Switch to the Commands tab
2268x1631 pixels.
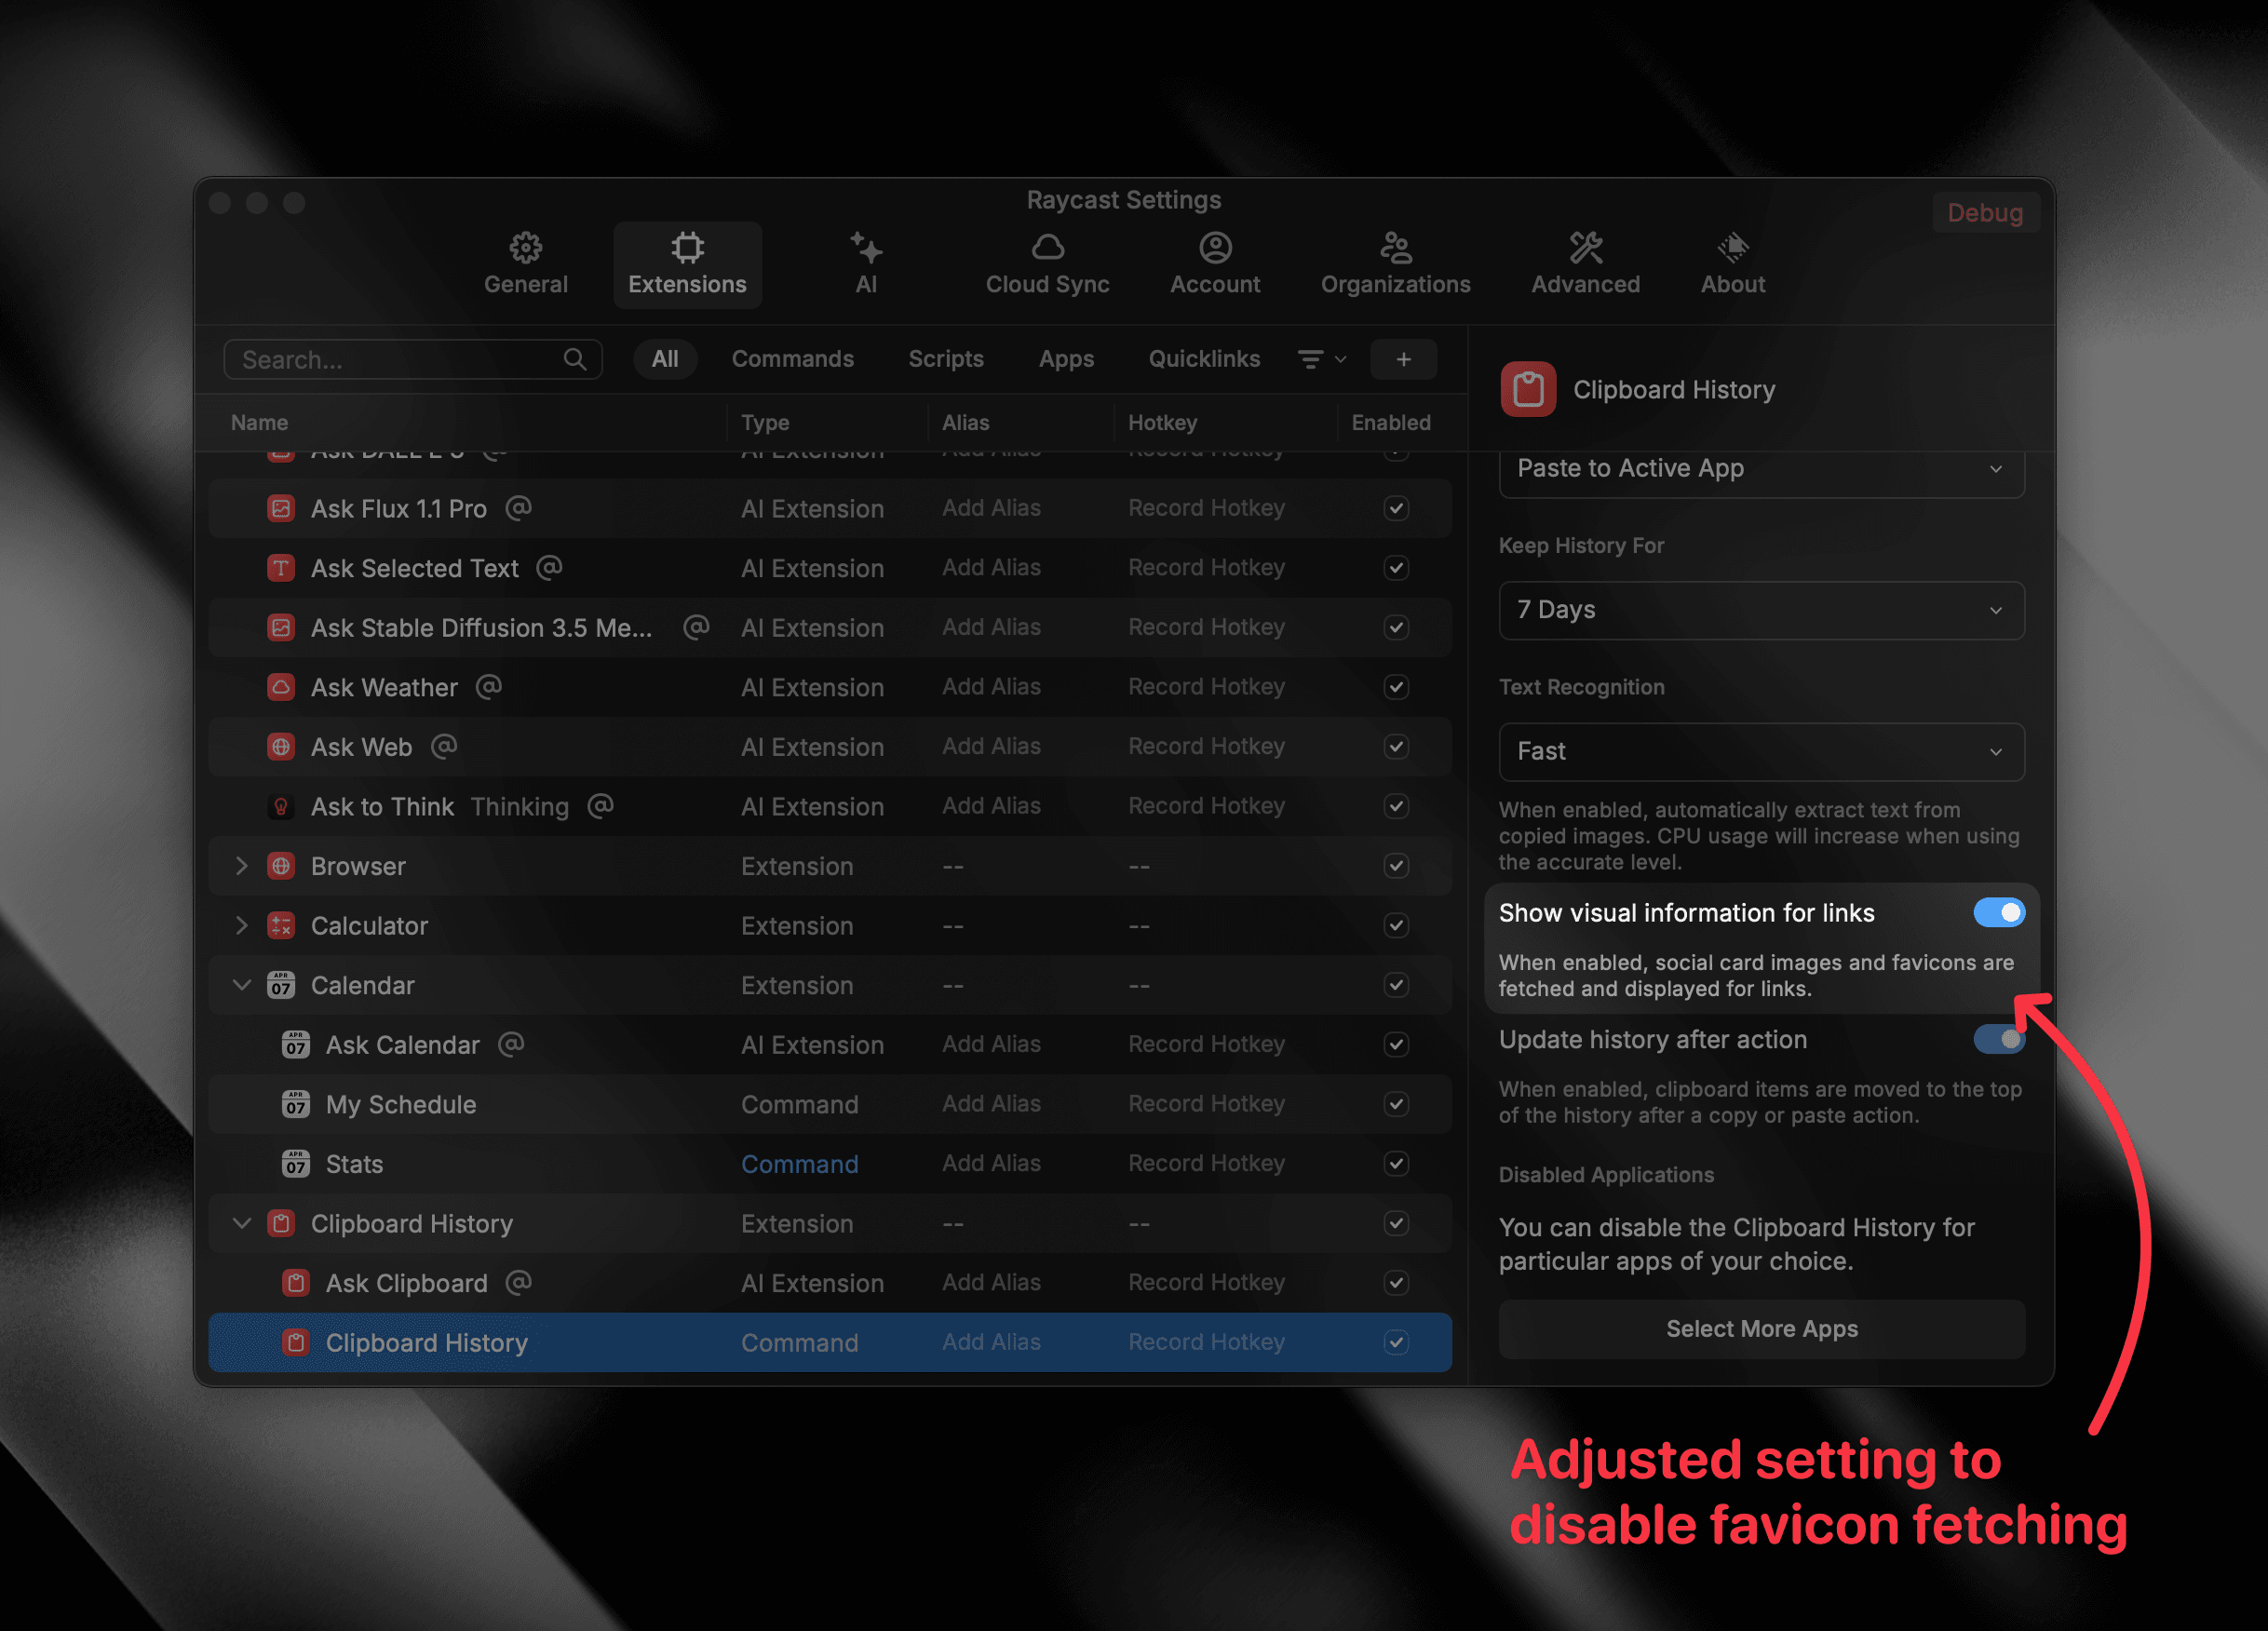pos(793,359)
